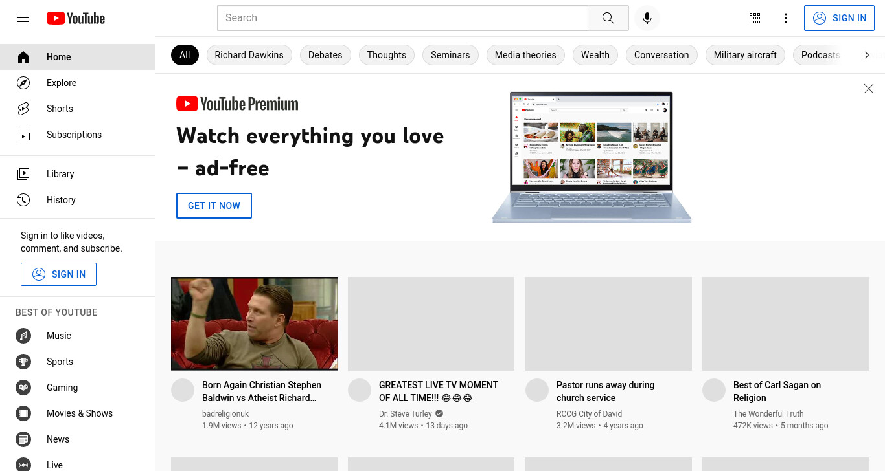Select the Conversation chip
Screen dimensions: 885x471
click(661, 55)
